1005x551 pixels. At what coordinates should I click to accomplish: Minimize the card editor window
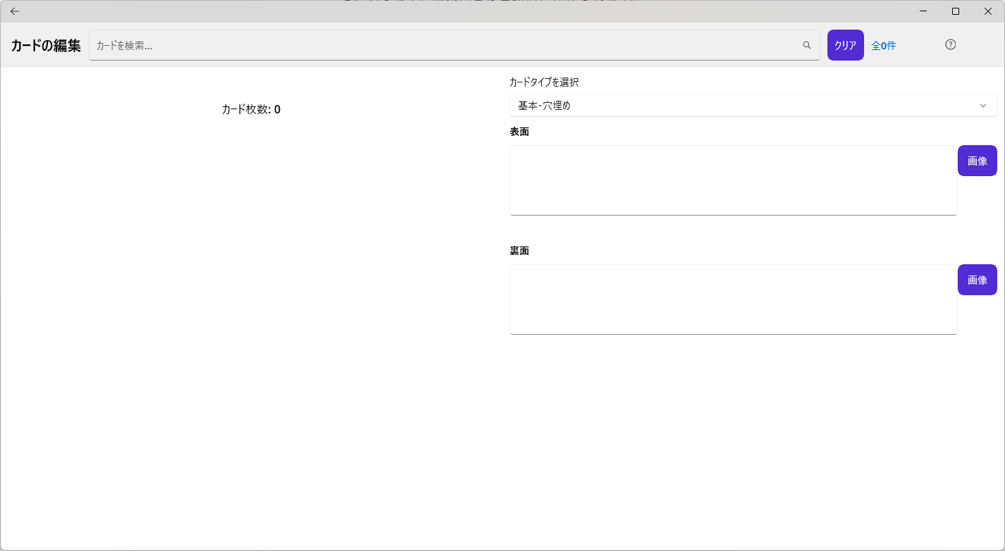pos(923,11)
